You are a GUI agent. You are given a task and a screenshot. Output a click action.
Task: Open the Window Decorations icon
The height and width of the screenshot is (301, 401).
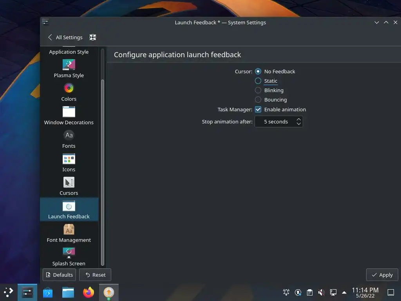click(x=69, y=112)
